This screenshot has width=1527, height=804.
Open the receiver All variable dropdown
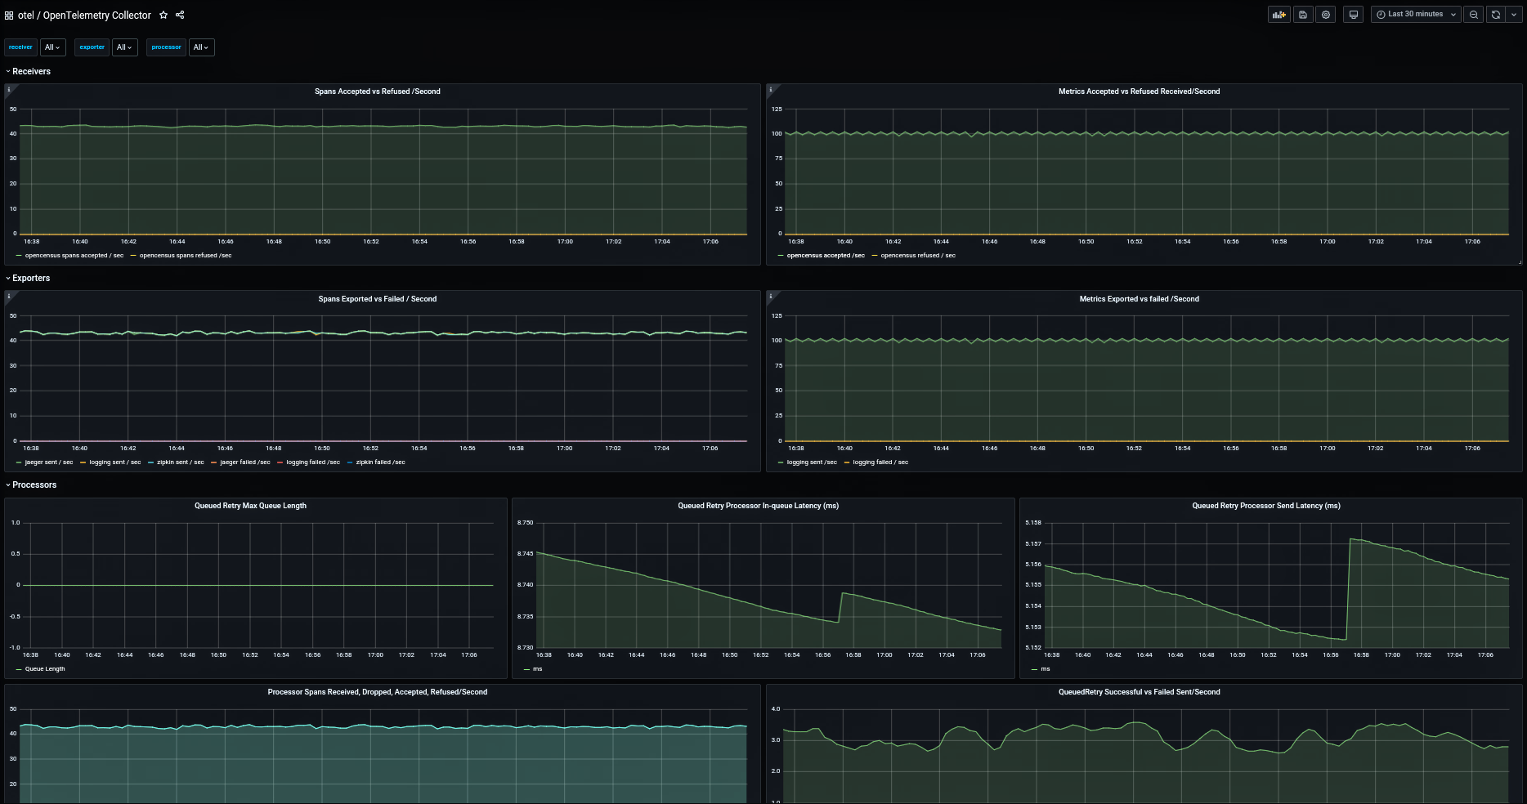51,47
